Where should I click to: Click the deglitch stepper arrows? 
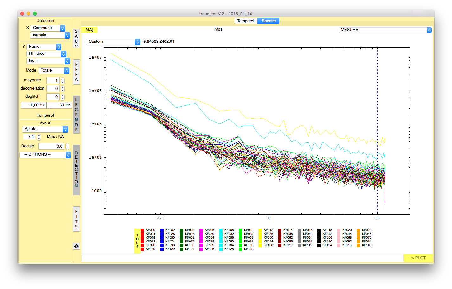click(62, 97)
